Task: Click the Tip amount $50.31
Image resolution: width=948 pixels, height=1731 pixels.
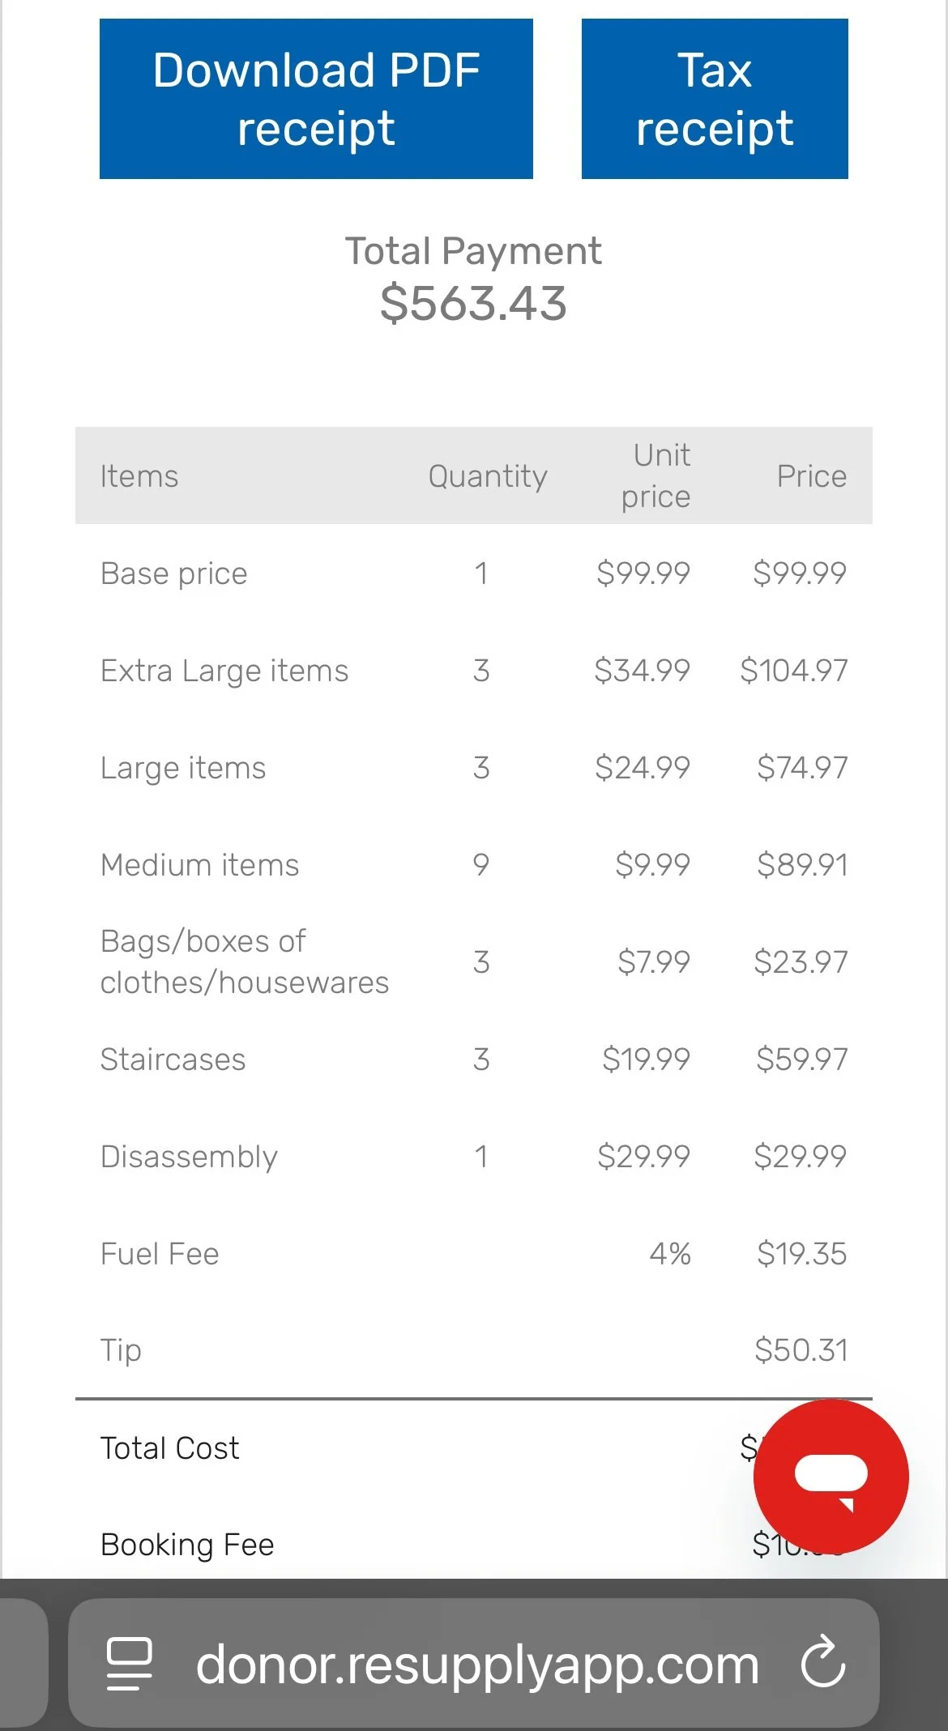Action: coord(801,1350)
